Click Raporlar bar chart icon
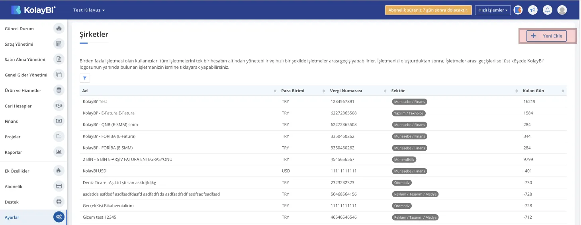The height and width of the screenshot is (225, 581). [59, 152]
